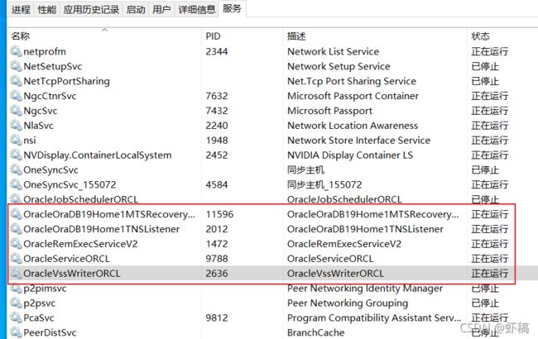Click the sort arrow above the 名称 column
Image resolution: width=538 pixels, height=339 pixels.
tap(104, 30)
